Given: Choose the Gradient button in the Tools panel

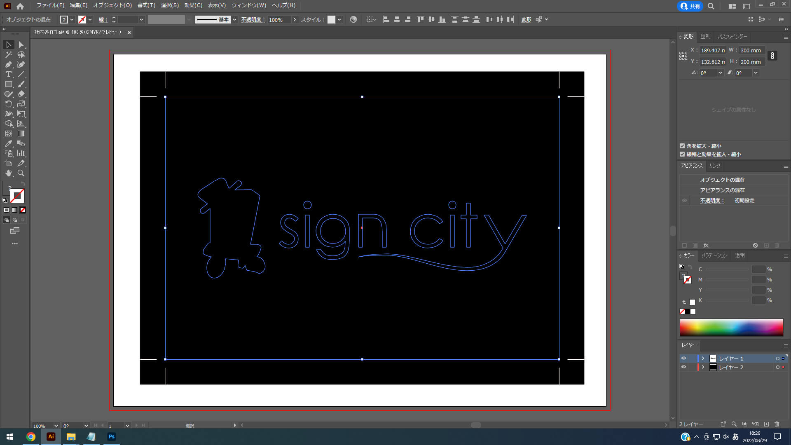Looking at the screenshot, I should coord(14,210).
